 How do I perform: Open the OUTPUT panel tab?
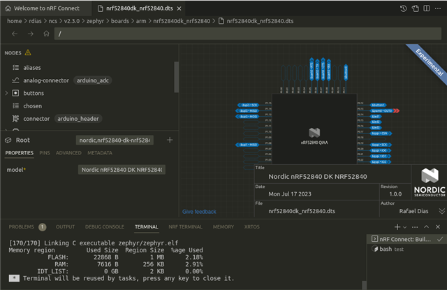65,227
